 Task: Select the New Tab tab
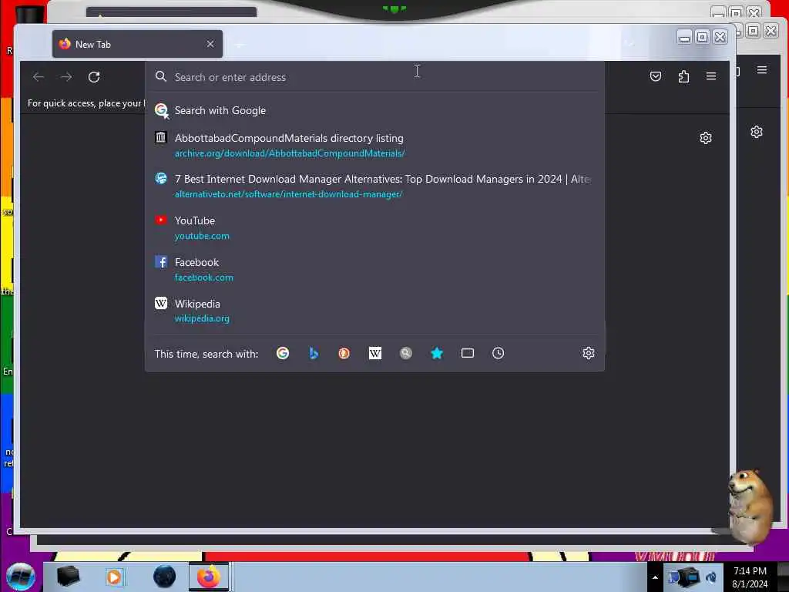click(137, 44)
